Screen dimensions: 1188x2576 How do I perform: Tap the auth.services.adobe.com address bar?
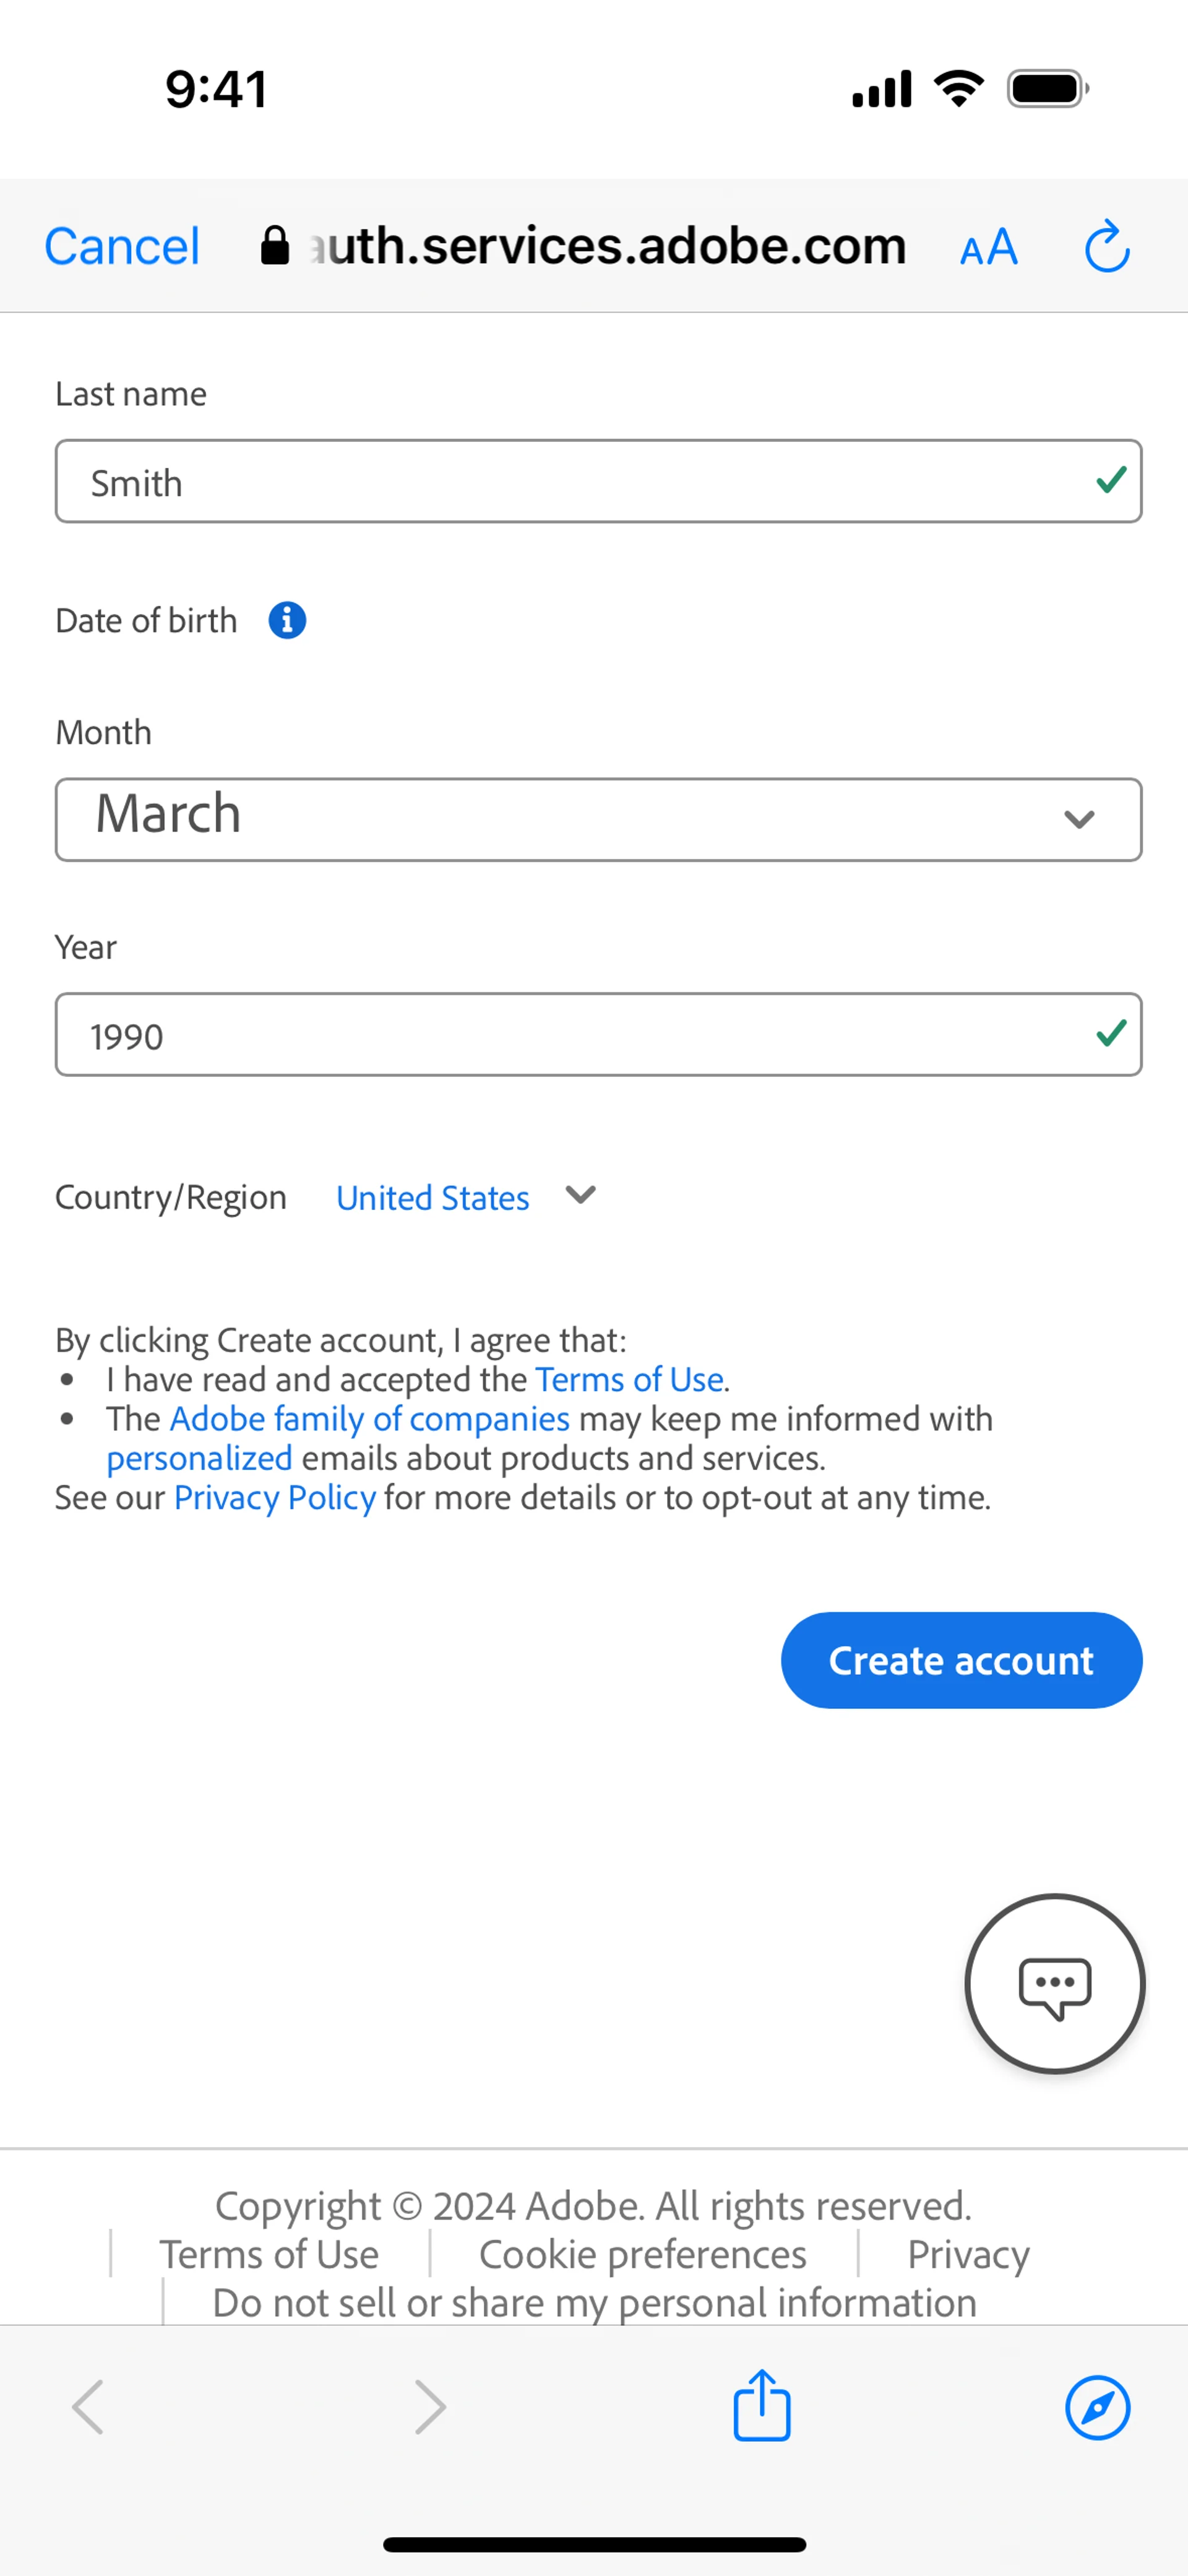600,246
